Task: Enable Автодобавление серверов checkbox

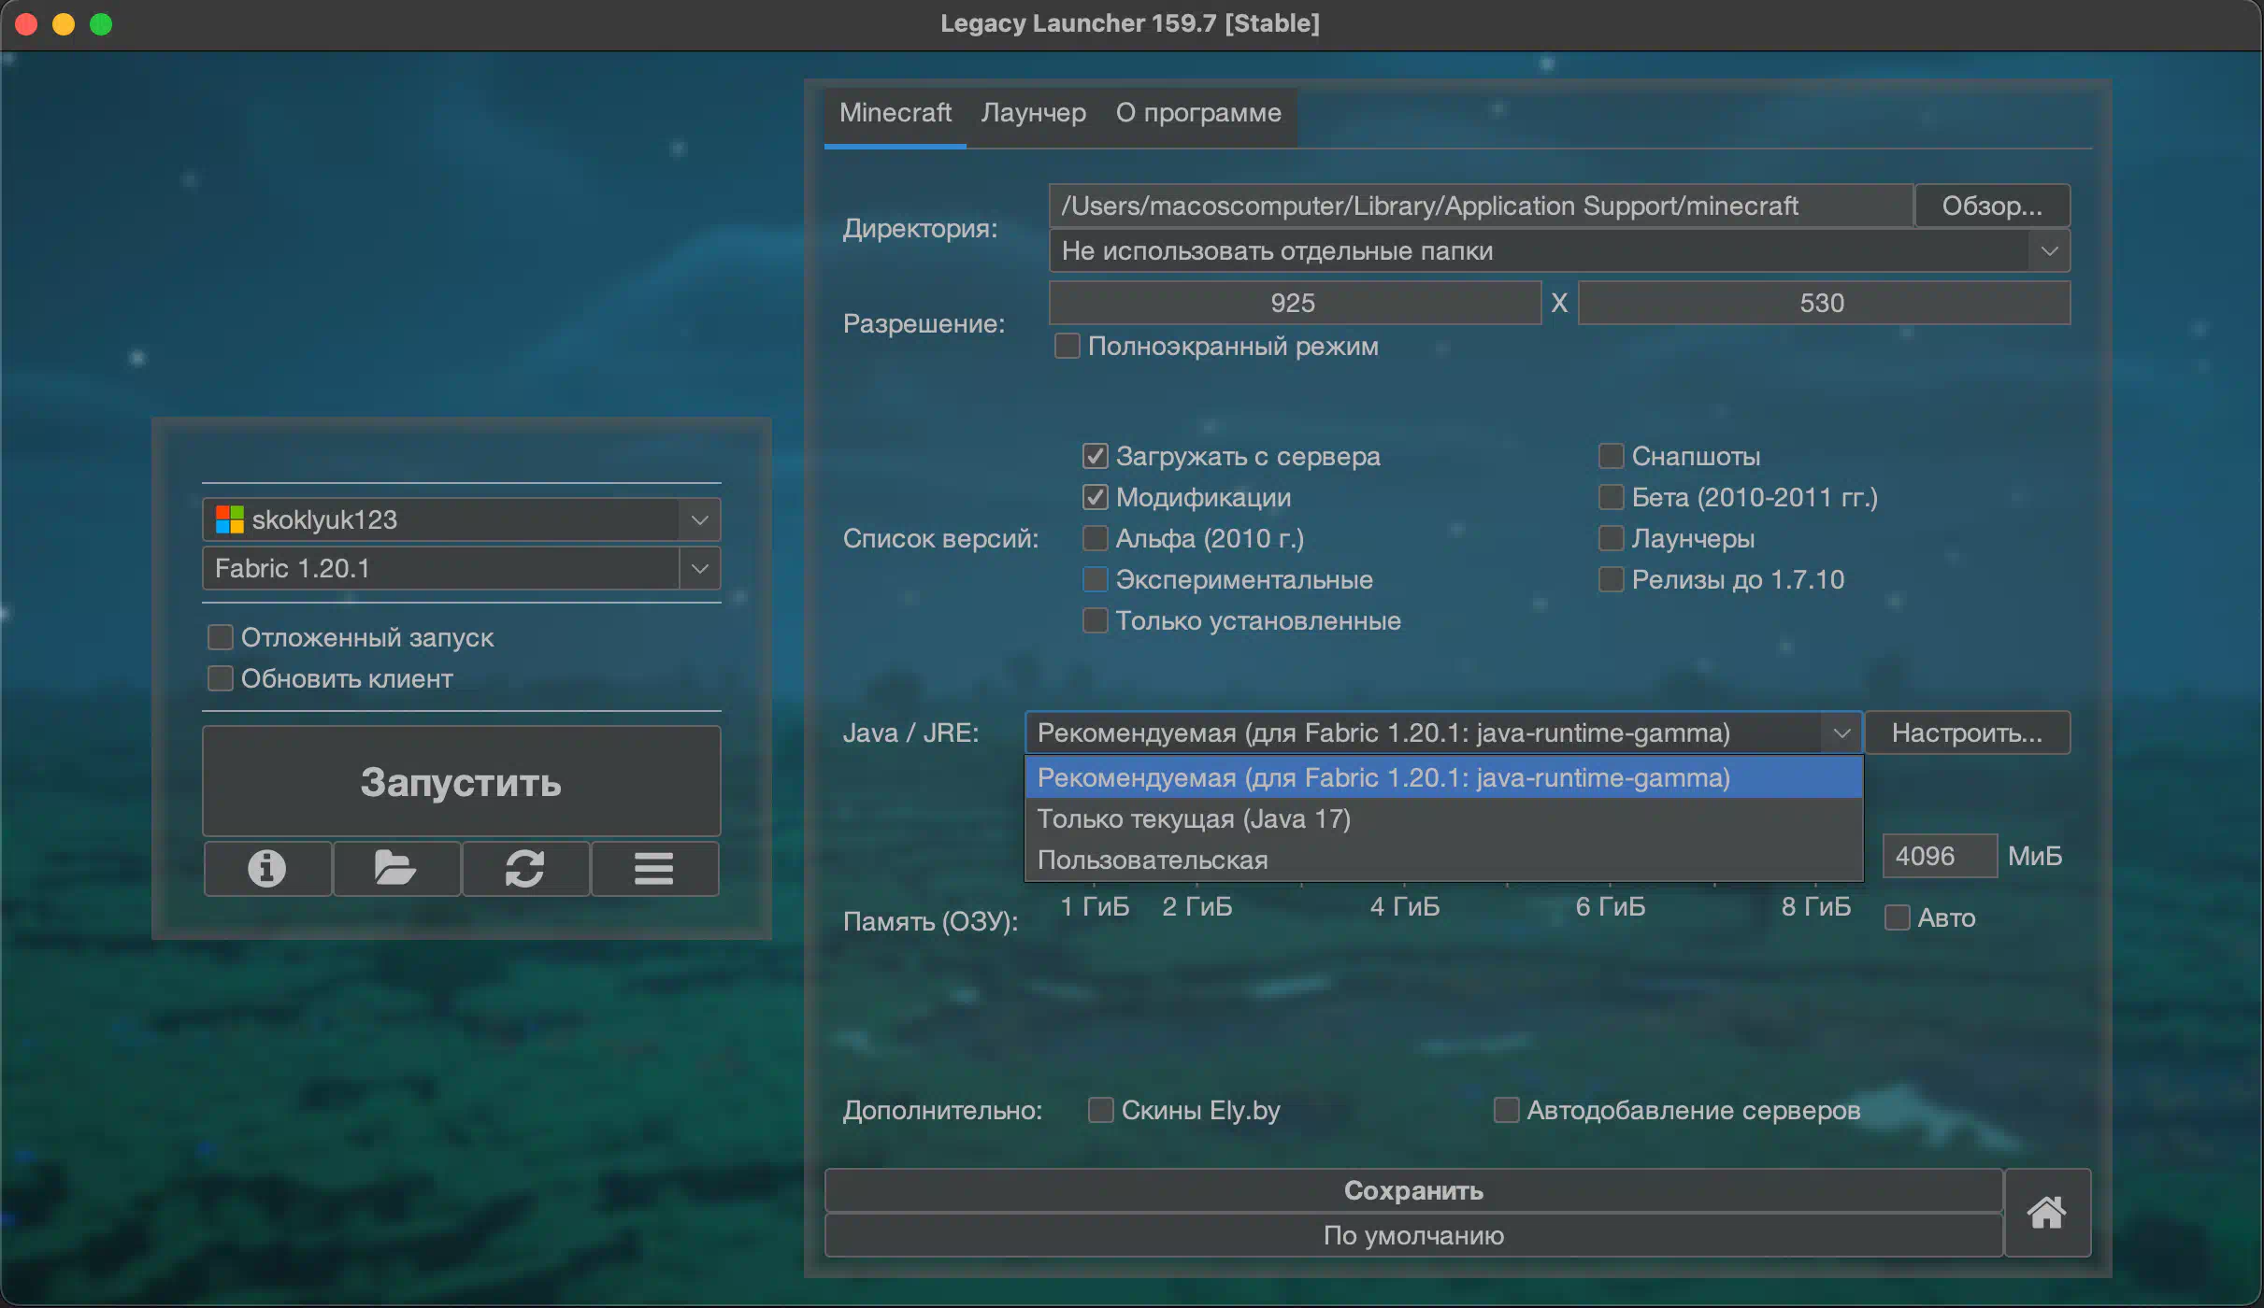Action: point(1506,1110)
